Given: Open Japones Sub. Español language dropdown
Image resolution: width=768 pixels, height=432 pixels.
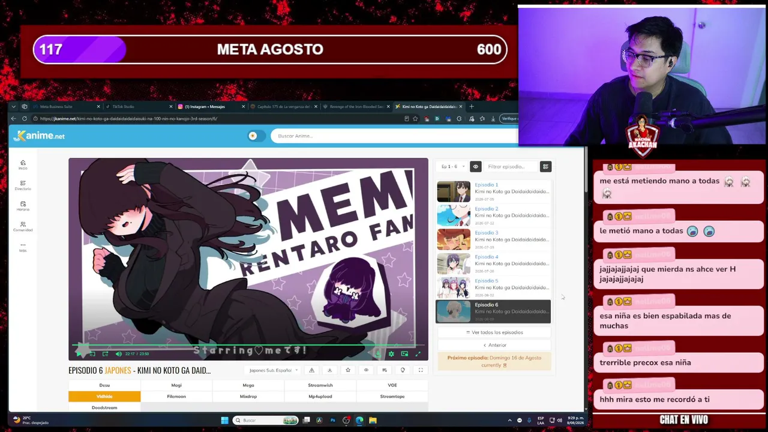Looking at the screenshot, I should click(x=274, y=370).
